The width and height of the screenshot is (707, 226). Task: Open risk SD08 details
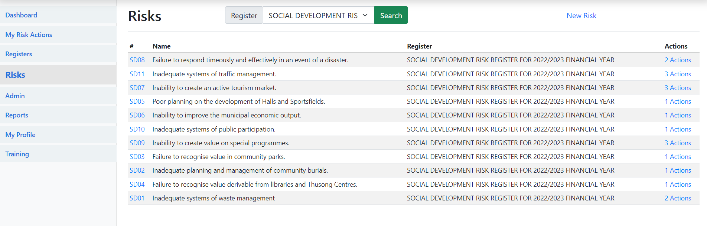tap(137, 60)
